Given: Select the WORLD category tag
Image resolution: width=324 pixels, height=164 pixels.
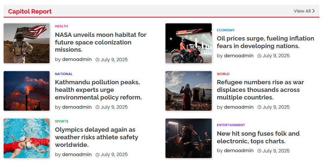Looking at the screenshot, I should coord(223,74).
